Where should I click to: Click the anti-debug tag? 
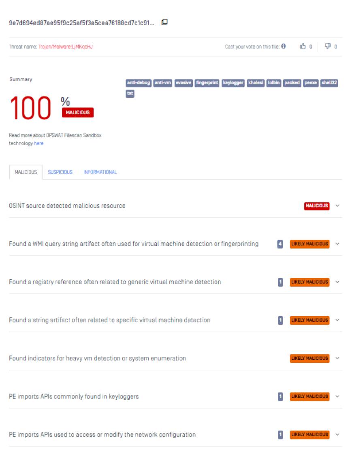coord(139,83)
